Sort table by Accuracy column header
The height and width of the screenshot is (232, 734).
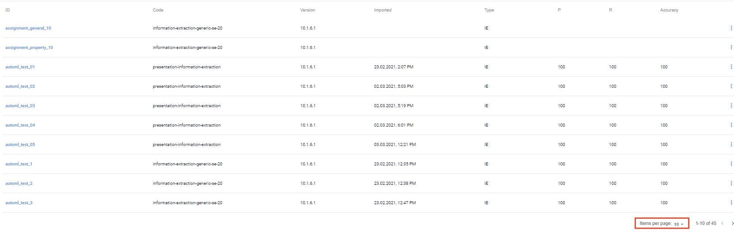click(669, 10)
